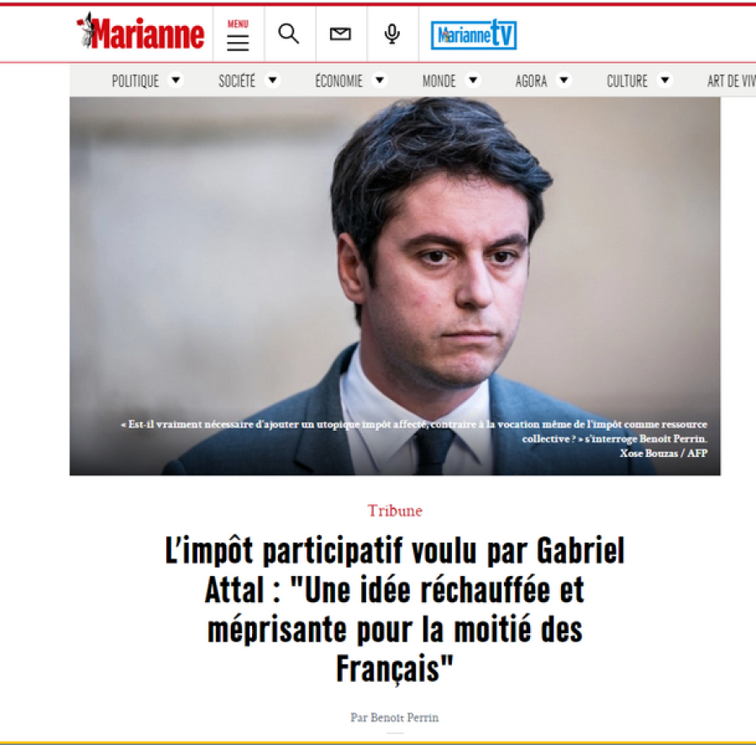
Task: Expand the Monde dropdown arrow
Action: (x=473, y=80)
